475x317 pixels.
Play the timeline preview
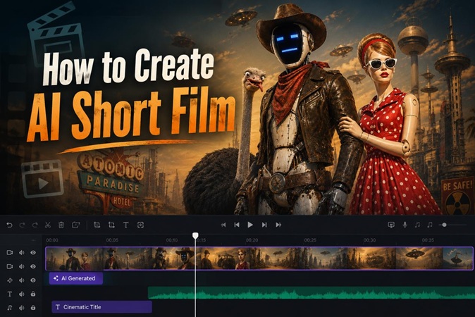[250, 225]
